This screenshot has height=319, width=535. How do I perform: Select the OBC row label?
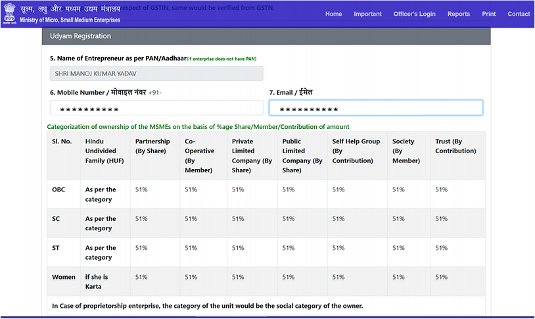[x=58, y=189]
